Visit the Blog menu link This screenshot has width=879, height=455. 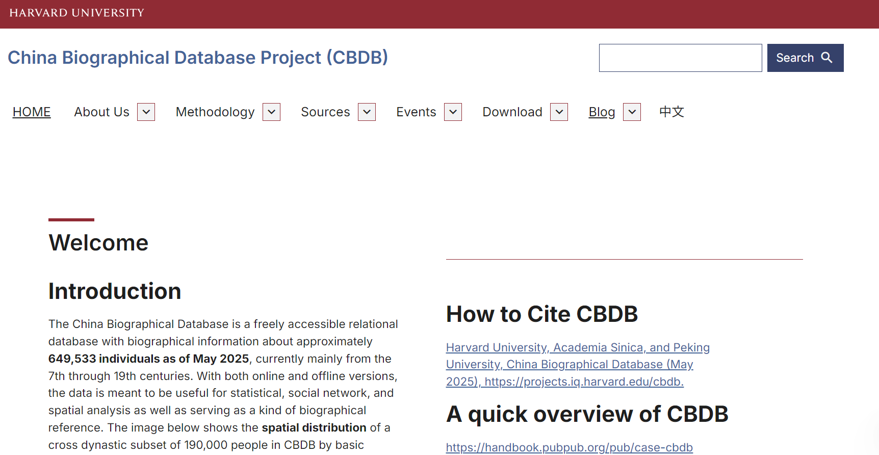[602, 112]
